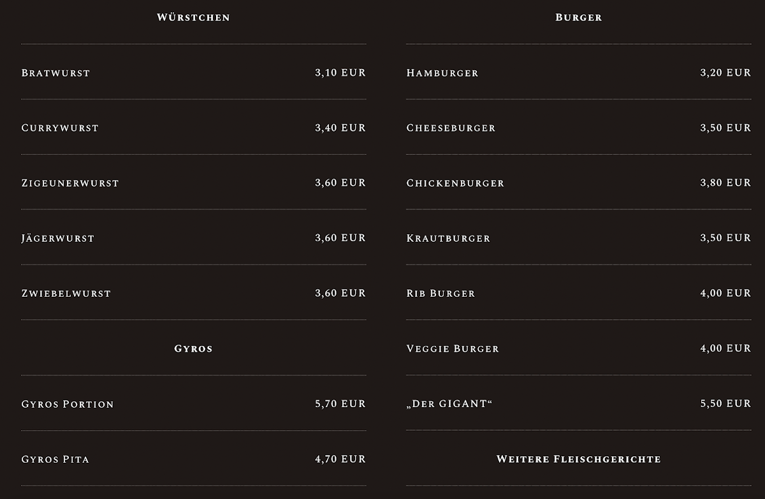Select Hamburger from the Burger list
Viewport: 765px width, 499px height.
(x=442, y=73)
